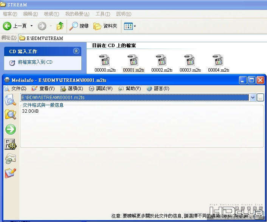Select file 00001.m2ts
This screenshot has height=222, width=267.
click(x=133, y=63)
